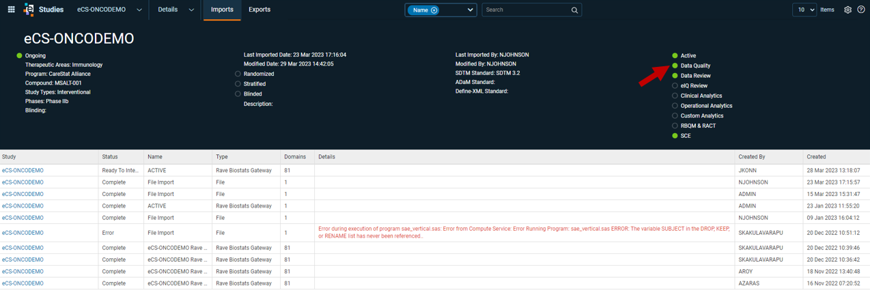Screen dimensions: 870x308
Task: Open the help question mark icon
Action: pyautogui.click(x=861, y=10)
